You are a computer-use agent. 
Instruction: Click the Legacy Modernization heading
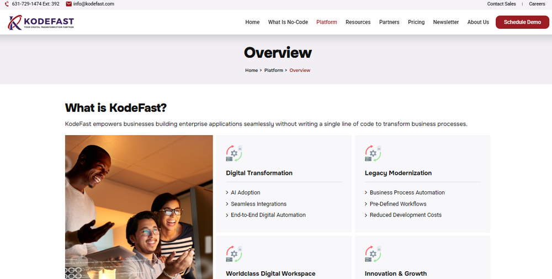398,173
